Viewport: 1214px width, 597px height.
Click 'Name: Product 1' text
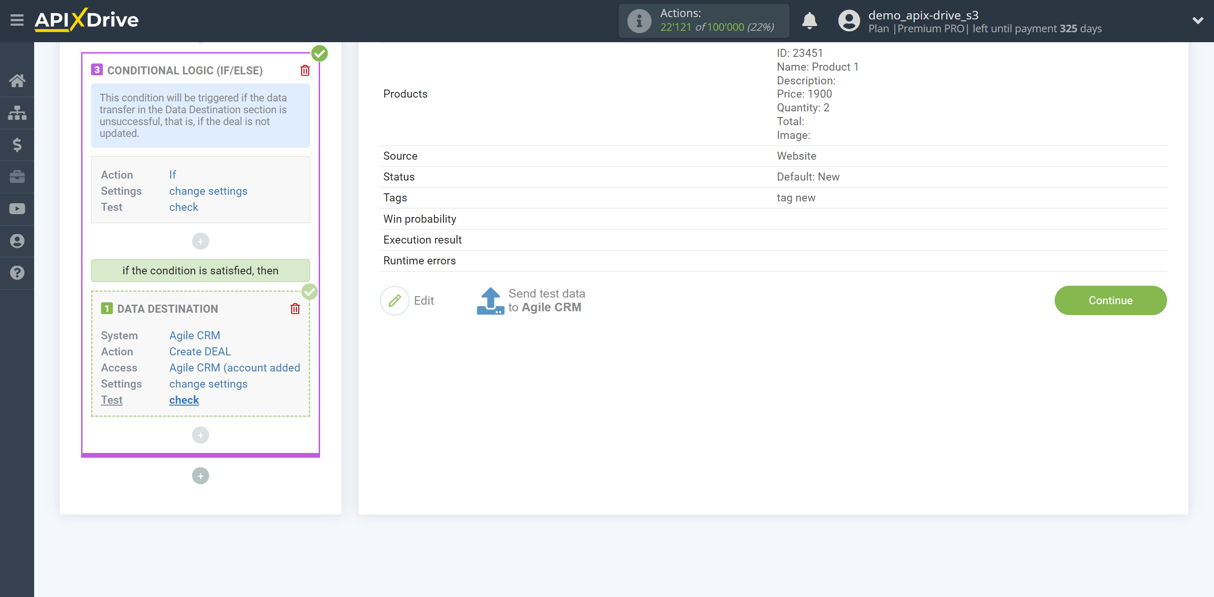pyautogui.click(x=818, y=67)
